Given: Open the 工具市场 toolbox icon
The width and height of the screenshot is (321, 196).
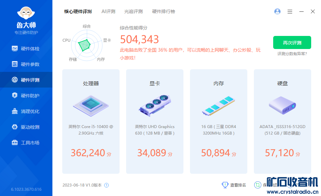Looking at the screenshot, I should pos(15,142).
